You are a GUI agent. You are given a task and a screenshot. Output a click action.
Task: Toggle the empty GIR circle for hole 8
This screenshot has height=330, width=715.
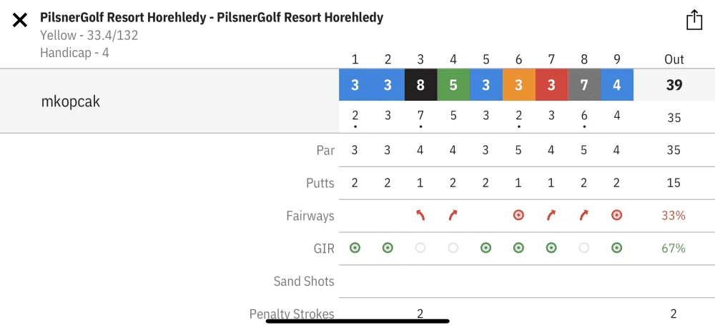[584, 248]
